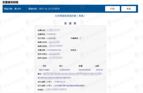Click the 打印 print button

tap(112, 9)
